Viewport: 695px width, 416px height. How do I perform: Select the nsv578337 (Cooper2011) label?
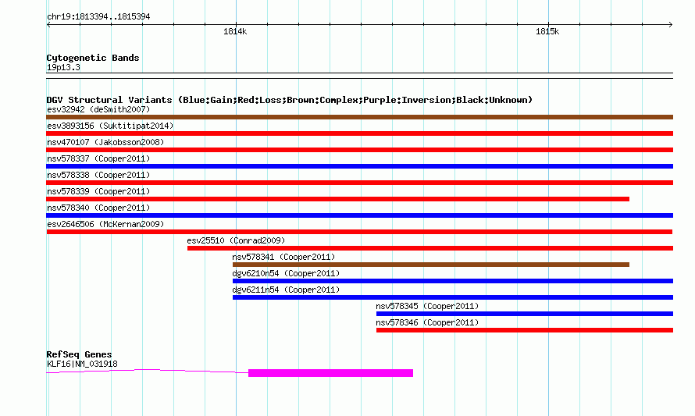point(98,158)
